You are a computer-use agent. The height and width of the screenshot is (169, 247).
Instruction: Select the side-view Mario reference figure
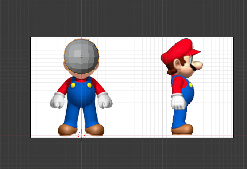coord(181,86)
